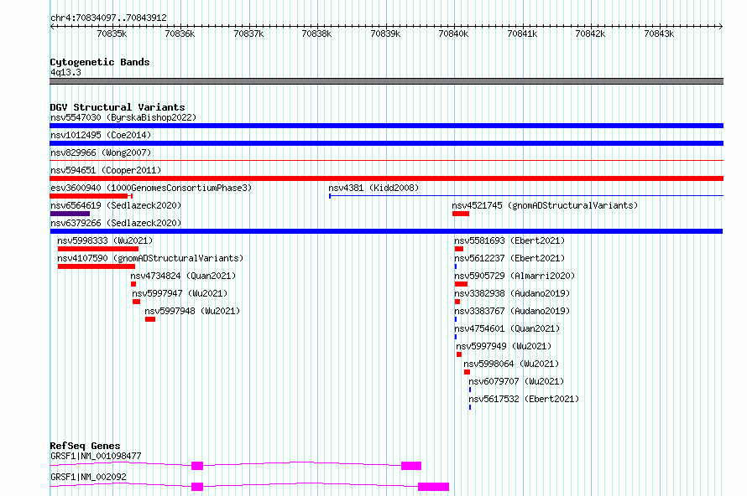The image size is (747, 496).
Task: Click the red block under nsv3382938
Action: click(x=457, y=302)
